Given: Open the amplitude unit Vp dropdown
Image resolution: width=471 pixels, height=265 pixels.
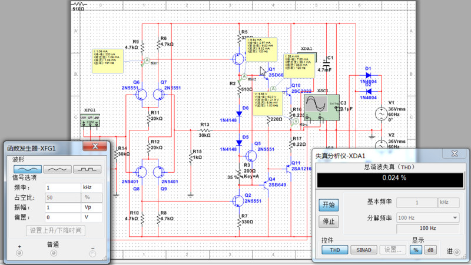Looking at the screenshot, I should [94, 207].
